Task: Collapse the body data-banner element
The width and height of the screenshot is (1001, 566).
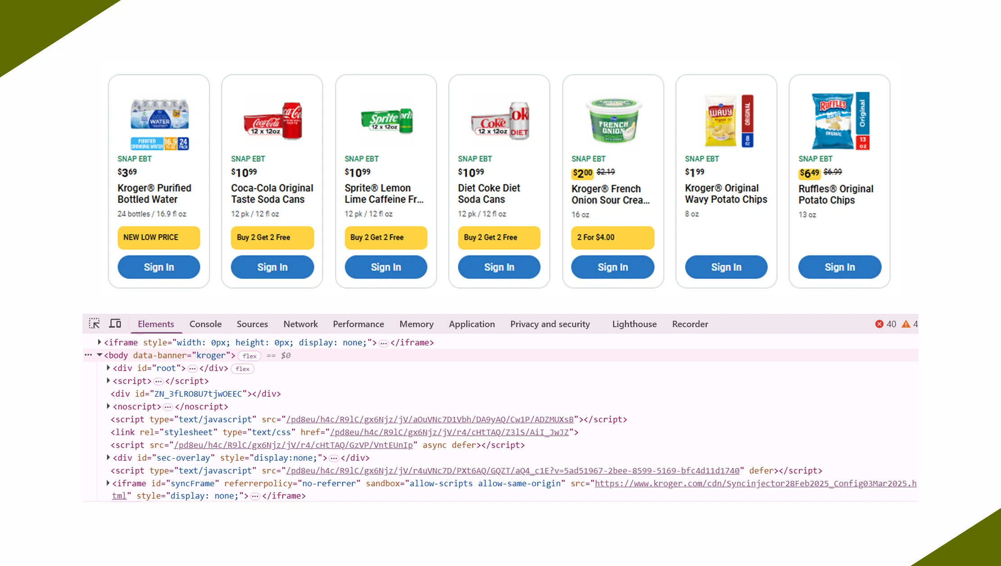Action: click(x=100, y=355)
